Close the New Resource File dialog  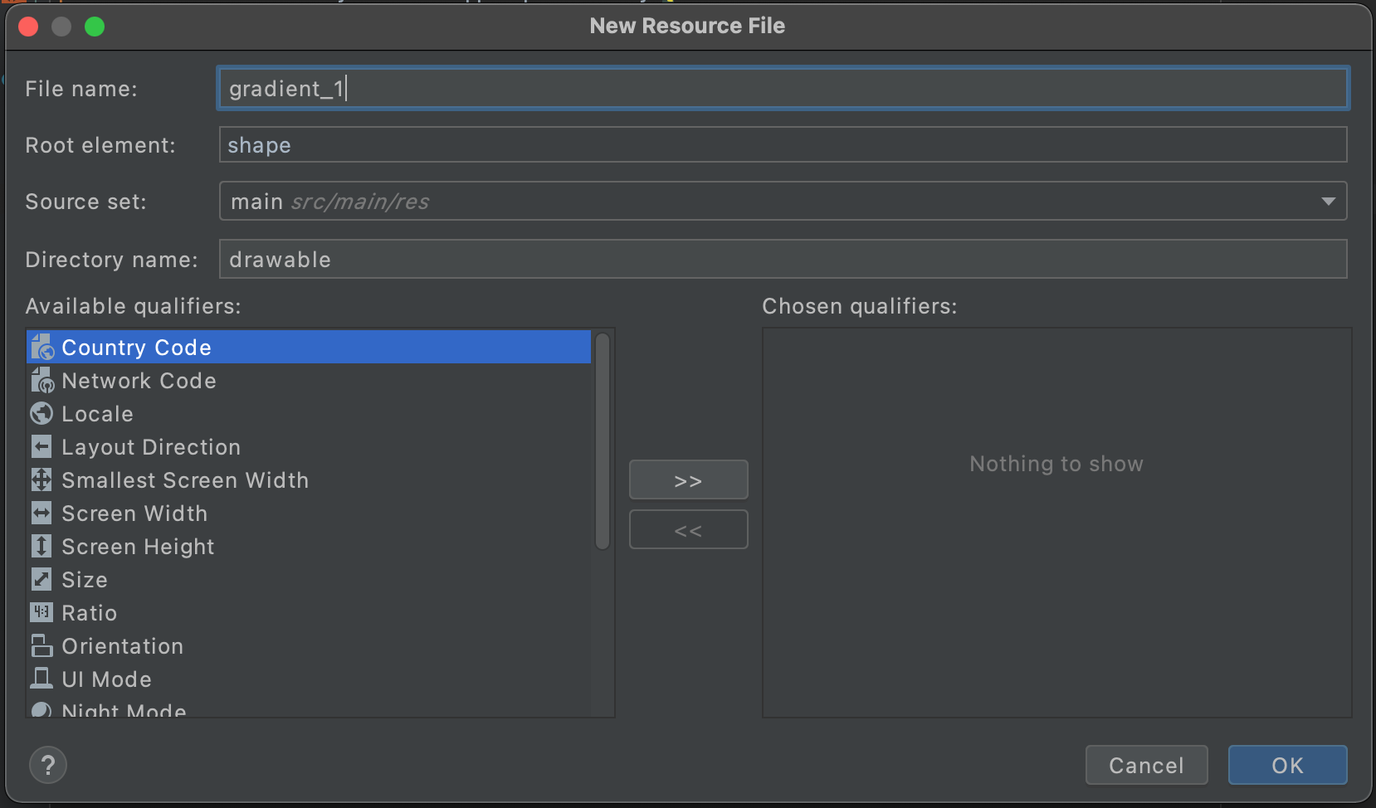tap(29, 27)
